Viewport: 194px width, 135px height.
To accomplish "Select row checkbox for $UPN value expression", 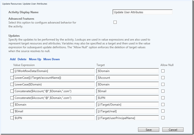I will (x=12, y=118).
